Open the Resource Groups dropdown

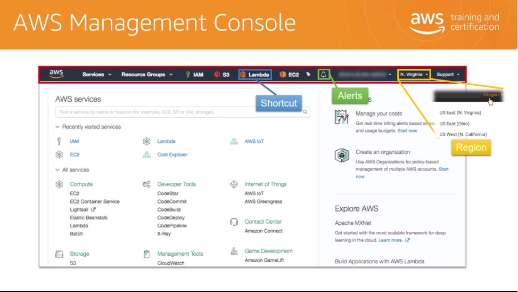pyautogui.click(x=147, y=75)
